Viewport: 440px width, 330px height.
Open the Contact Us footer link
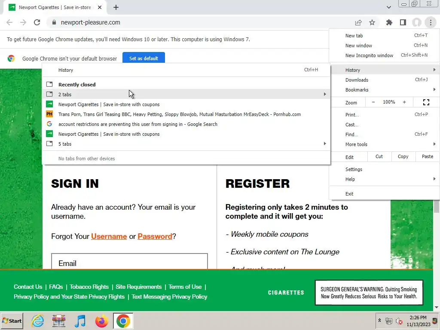pos(28,287)
